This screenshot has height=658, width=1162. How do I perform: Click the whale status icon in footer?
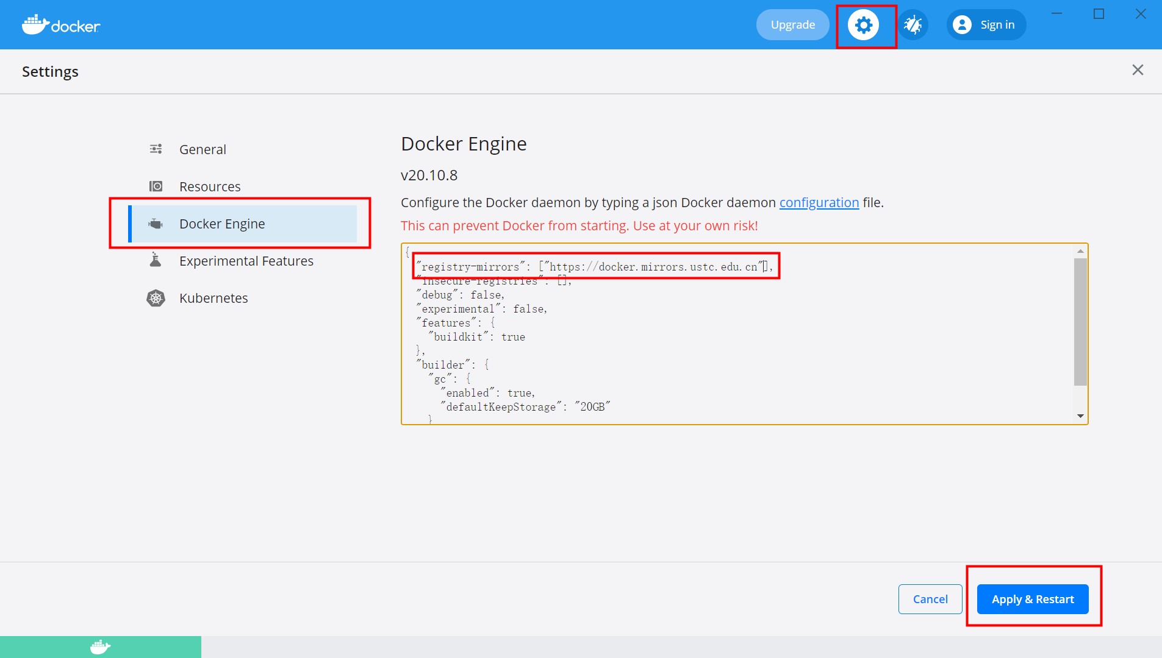(x=101, y=647)
